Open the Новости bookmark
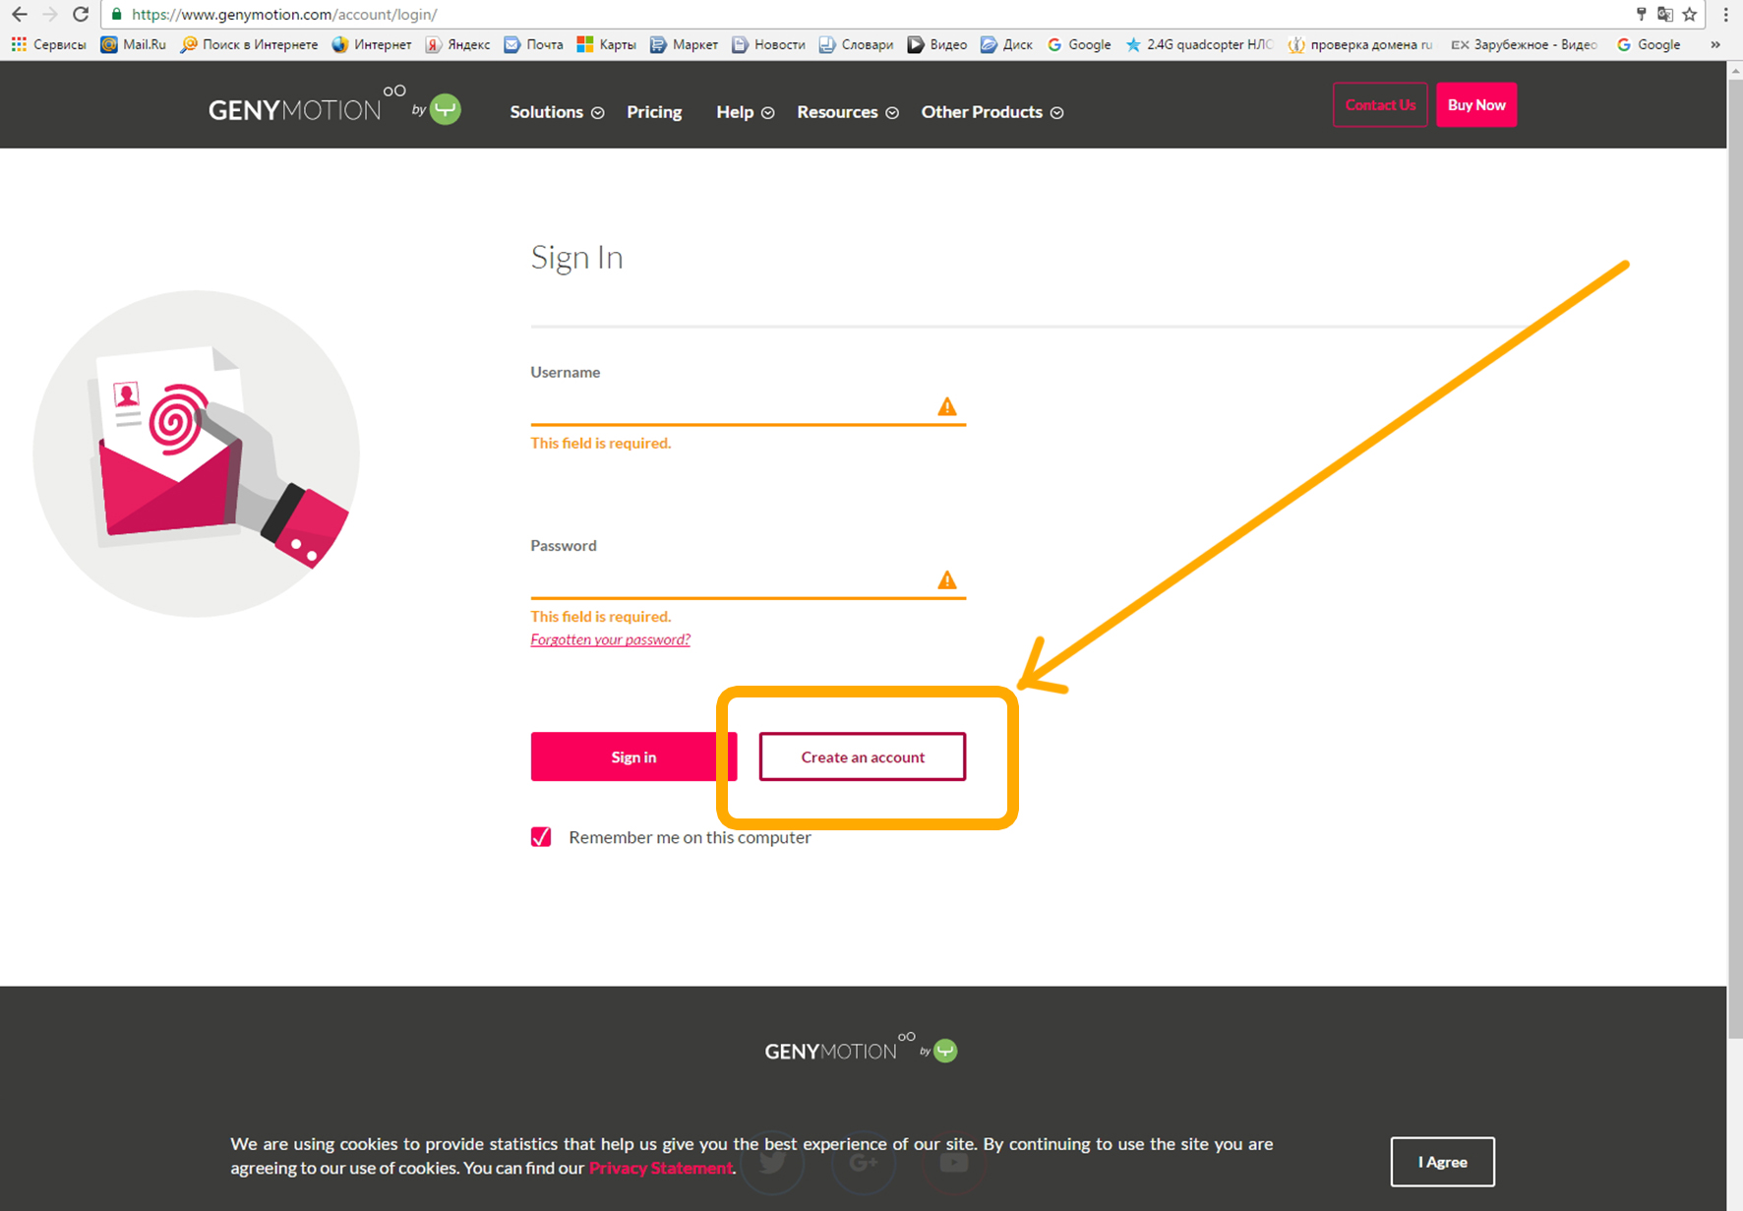The width and height of the screenshot is (1743, 1211). [x=768, y=44]
